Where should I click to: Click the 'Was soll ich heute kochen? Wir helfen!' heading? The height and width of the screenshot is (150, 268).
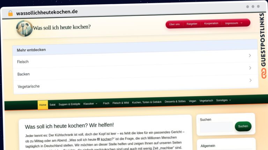point(69,126)
